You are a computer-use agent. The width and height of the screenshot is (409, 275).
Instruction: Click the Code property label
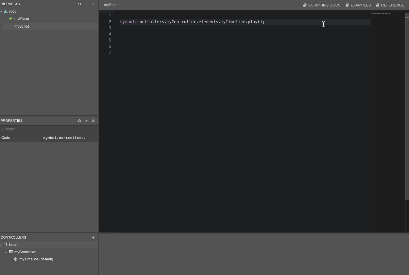click(6, 137)
